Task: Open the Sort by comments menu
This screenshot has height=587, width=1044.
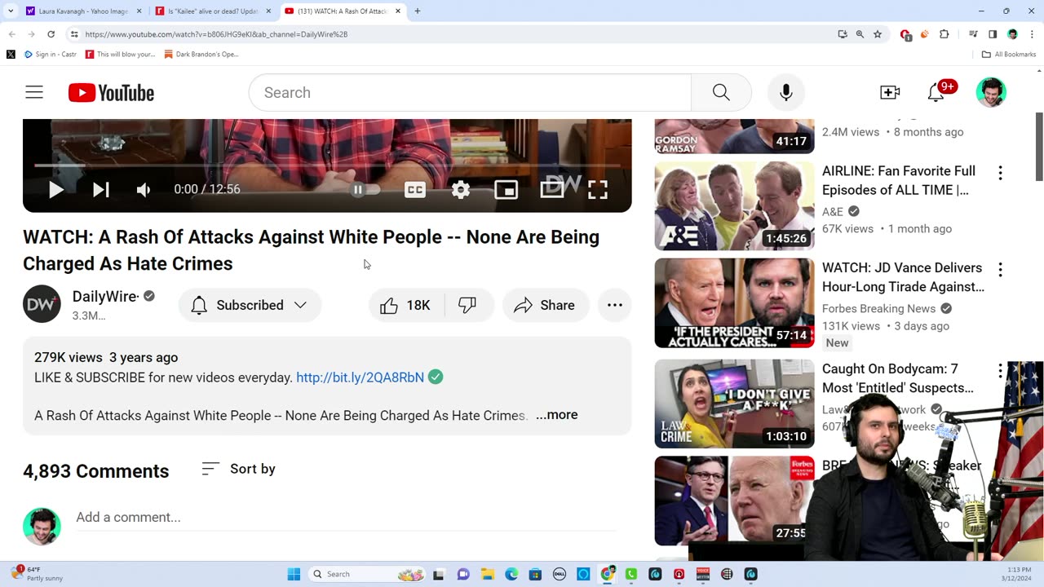Action: click(x=238, y=469)
